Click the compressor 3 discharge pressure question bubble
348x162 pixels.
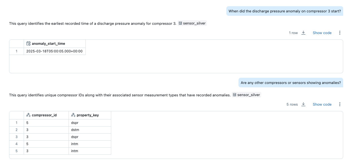tap(284, 11)
